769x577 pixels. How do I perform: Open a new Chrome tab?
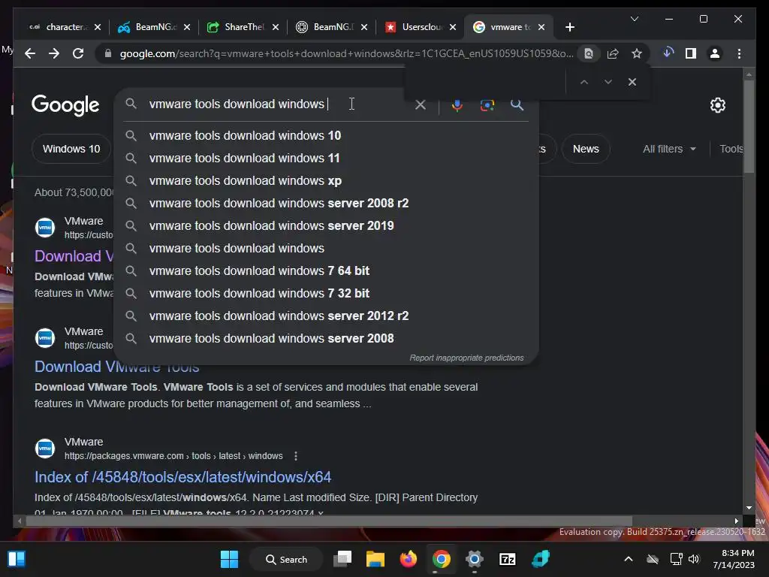569,27
